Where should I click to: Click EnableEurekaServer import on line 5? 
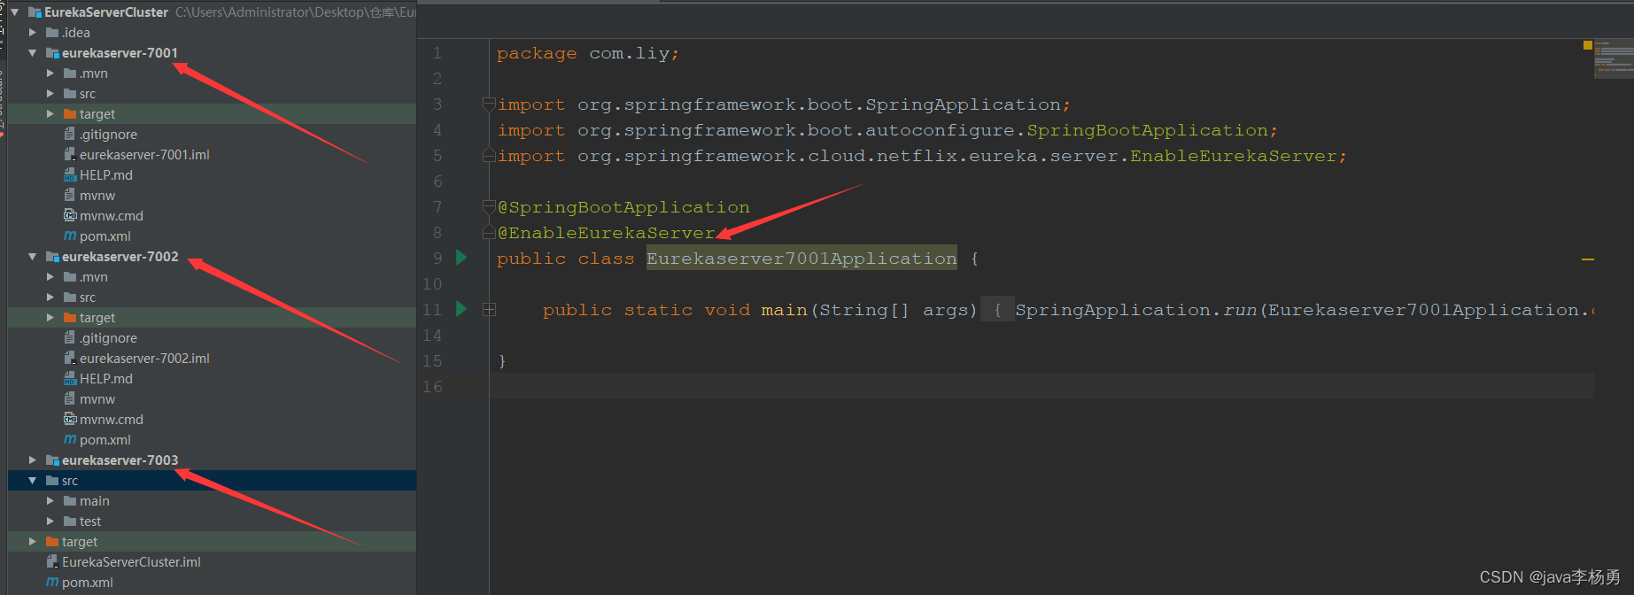click(x=1233, y=156)
